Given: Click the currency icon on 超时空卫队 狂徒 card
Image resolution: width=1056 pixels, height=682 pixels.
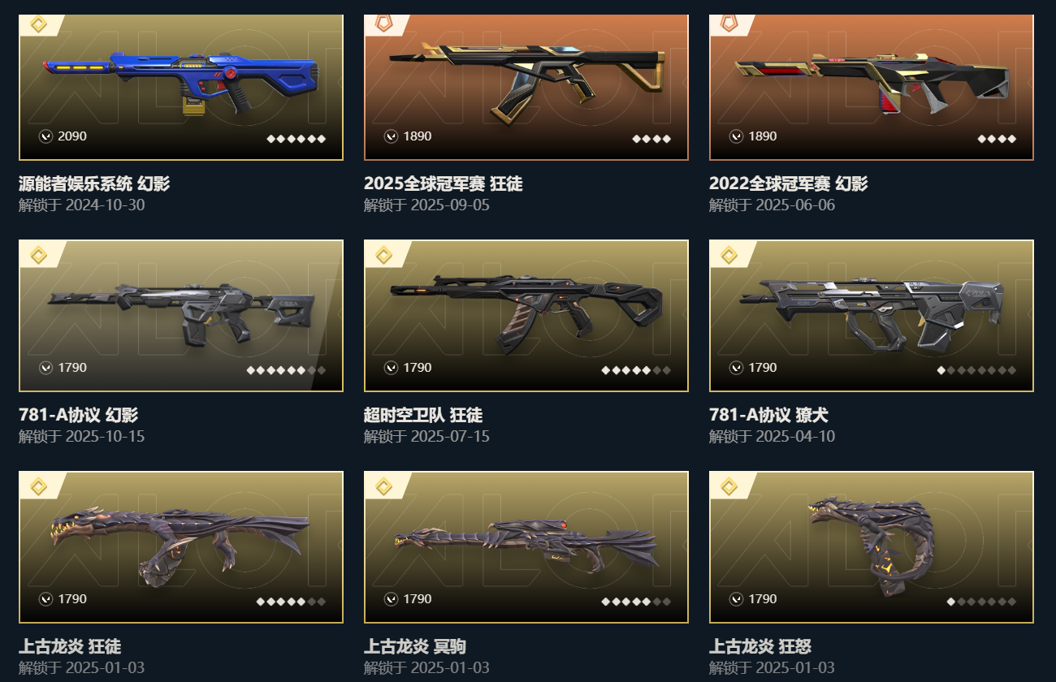Looking at the screenshot, I should [392, 368].
